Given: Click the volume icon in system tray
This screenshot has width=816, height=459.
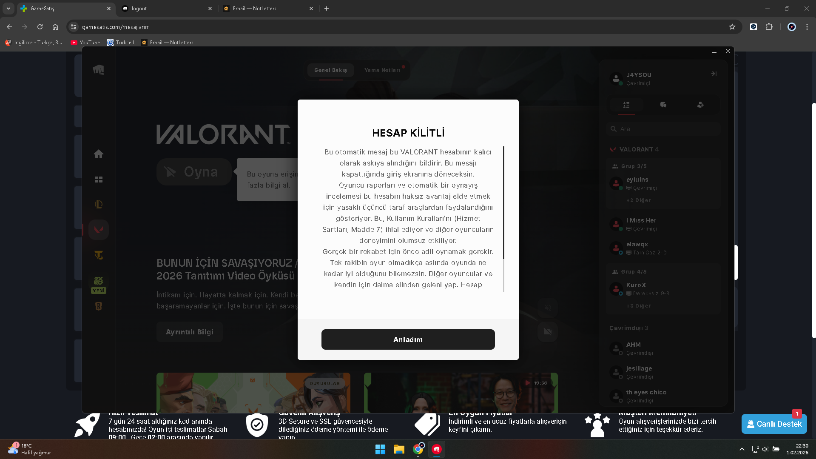Looking at the screenshot, I should coord(765,449).
